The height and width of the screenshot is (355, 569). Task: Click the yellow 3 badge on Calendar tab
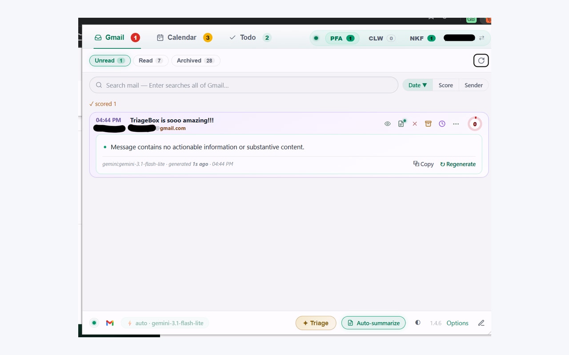tap(208, 38)
